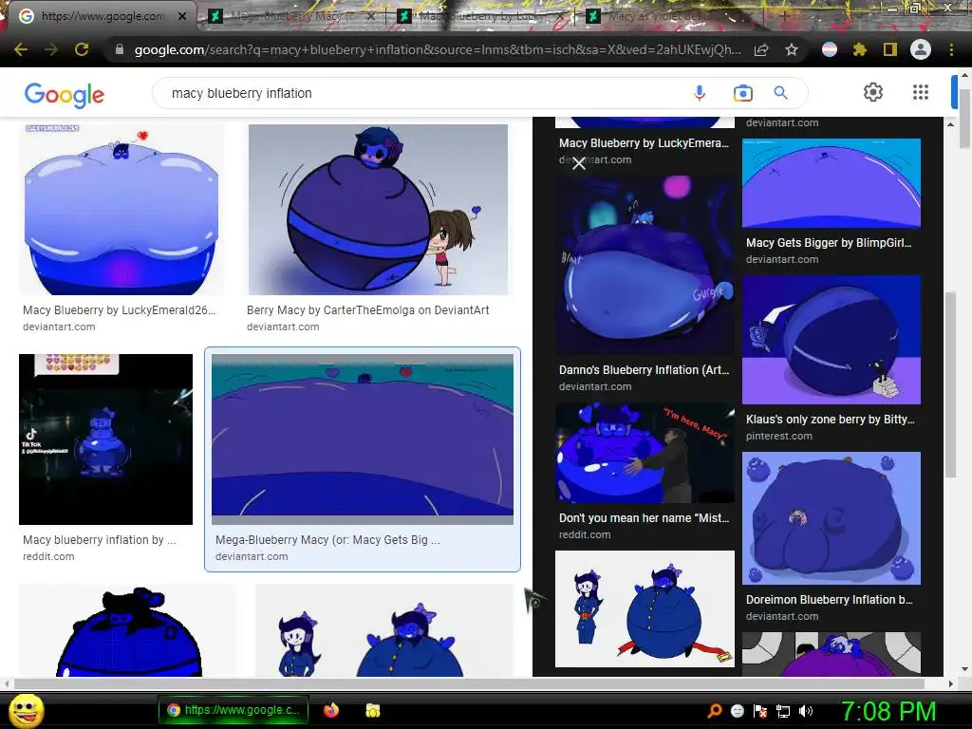The width and height of the screenshot is (972, 729).
Task: Bookmark this page with the star icon
Action: [x=792, y=49]
